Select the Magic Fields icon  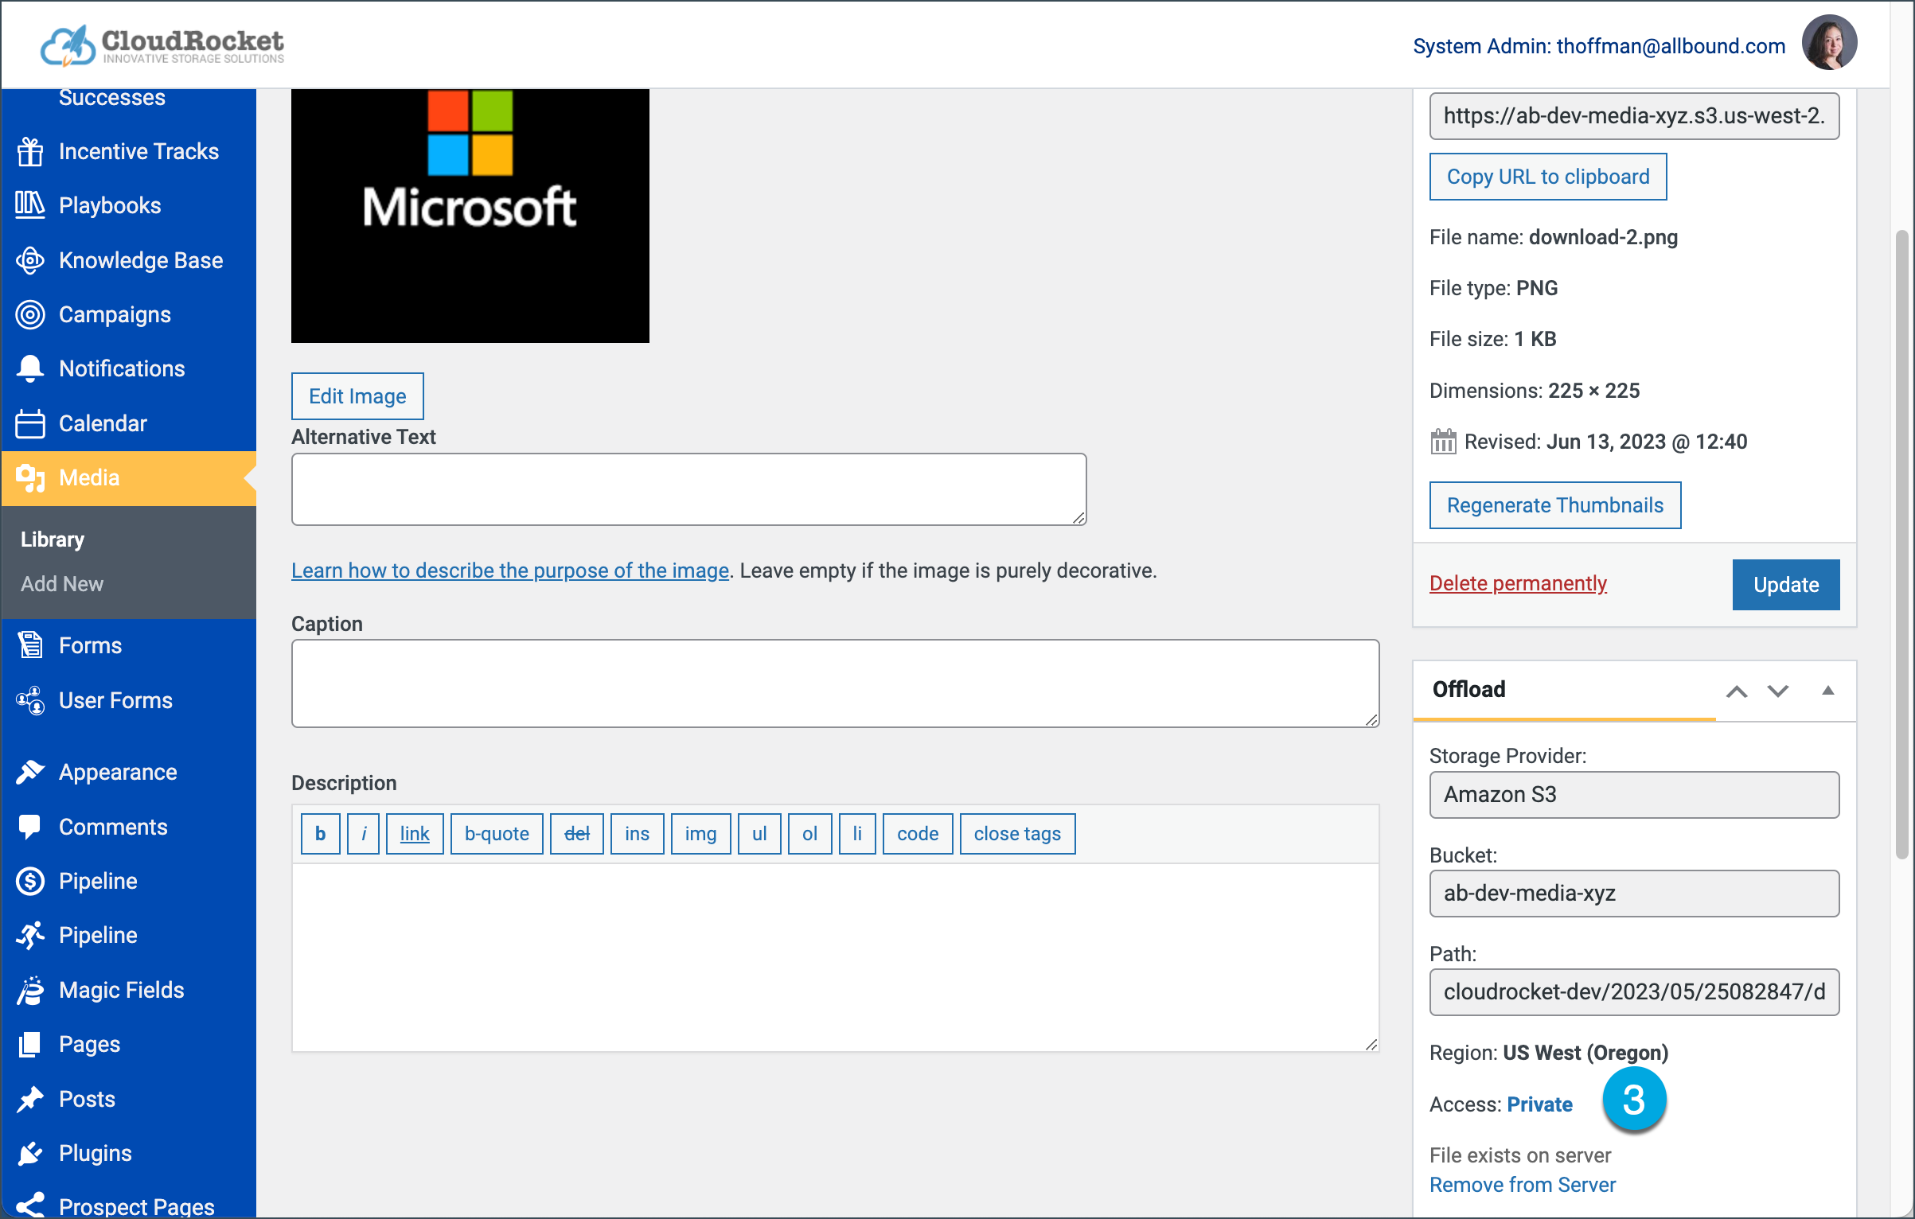coord(30,990)
